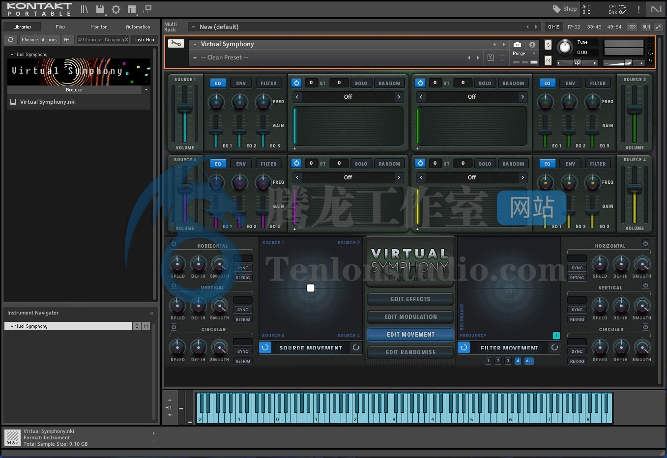667x458 pixels.
Task: Click the XY pad handle in Source Movement
Action: click(x=311, y=288)
